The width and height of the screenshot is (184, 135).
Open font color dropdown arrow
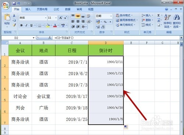pos(58,25)
